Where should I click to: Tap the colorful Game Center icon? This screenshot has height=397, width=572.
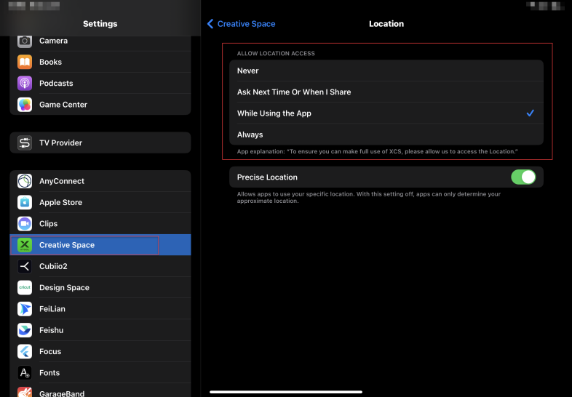pyautogui.click(x=25, y=105)
